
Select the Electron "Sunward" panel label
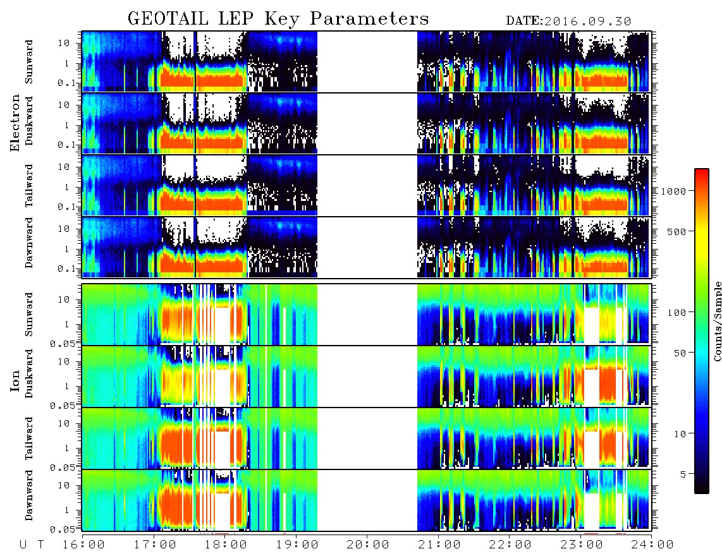coord(30,62)
